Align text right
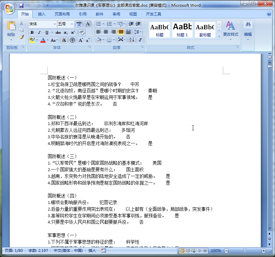The image size is (275, 257). (x=113, y=32)
